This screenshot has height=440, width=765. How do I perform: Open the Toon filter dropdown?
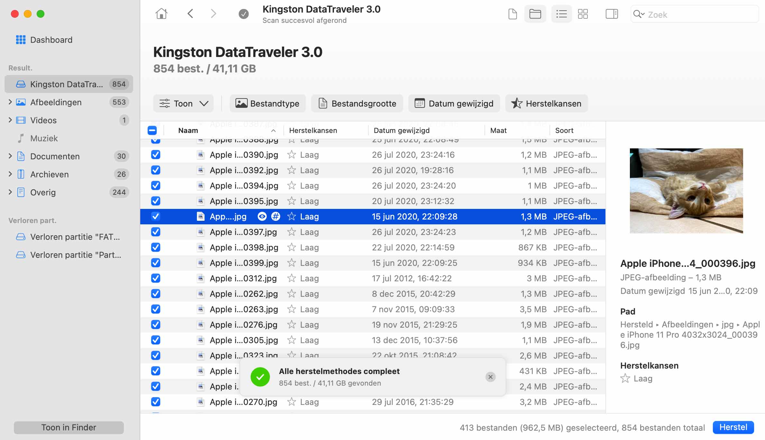point(183,103)
